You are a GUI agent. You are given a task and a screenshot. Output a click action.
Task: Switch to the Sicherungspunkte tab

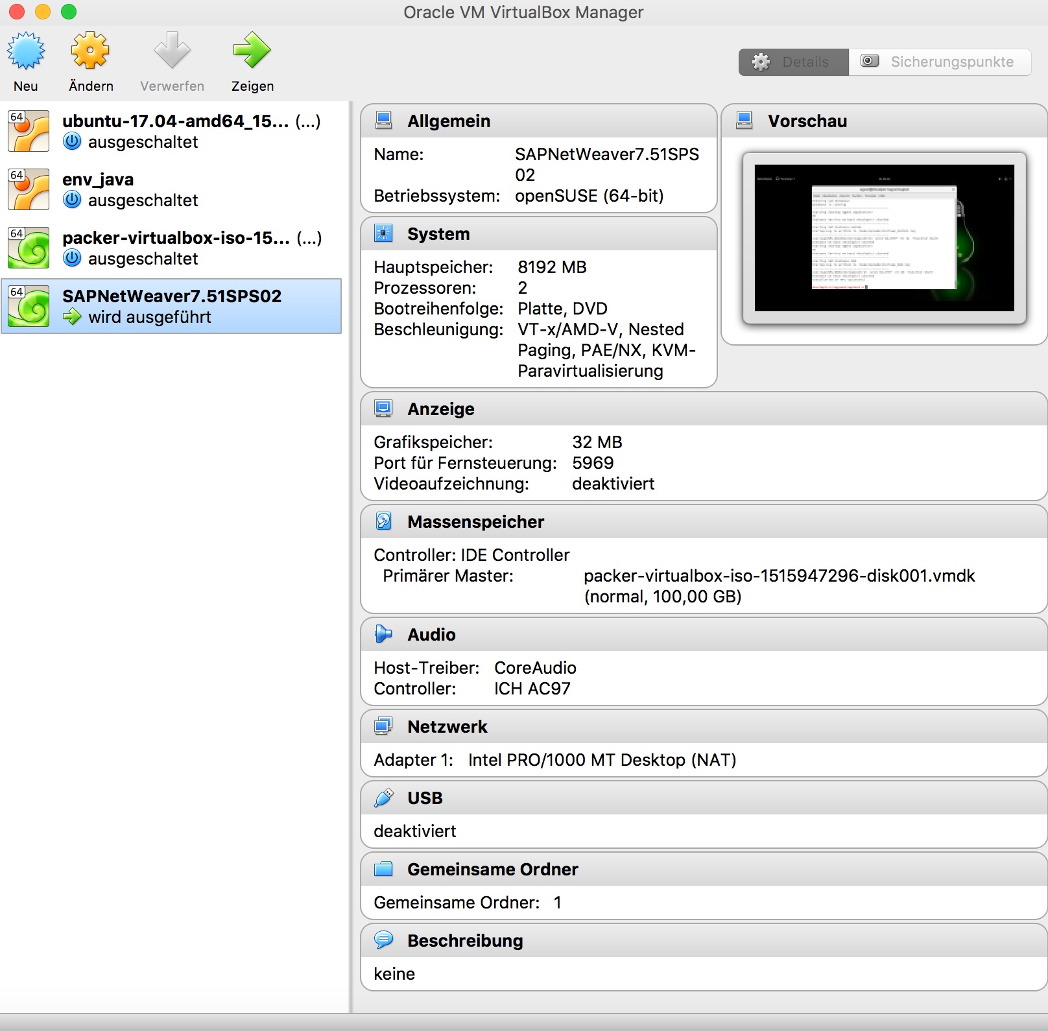click(940, 62)
